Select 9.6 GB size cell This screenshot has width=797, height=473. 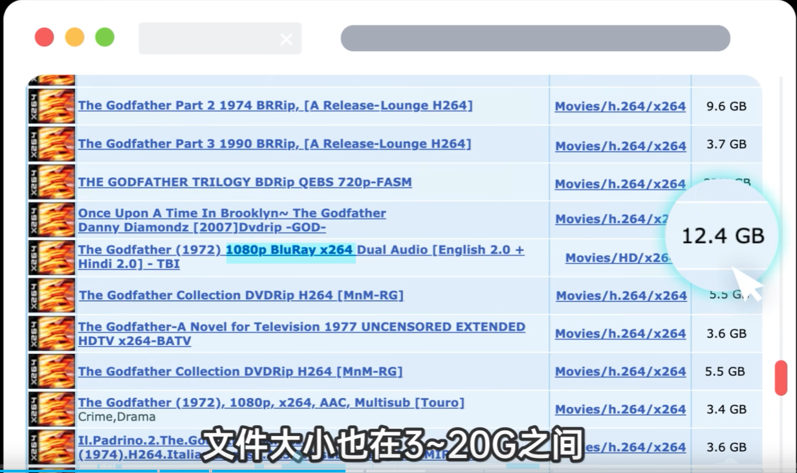[x=726, y=106]
